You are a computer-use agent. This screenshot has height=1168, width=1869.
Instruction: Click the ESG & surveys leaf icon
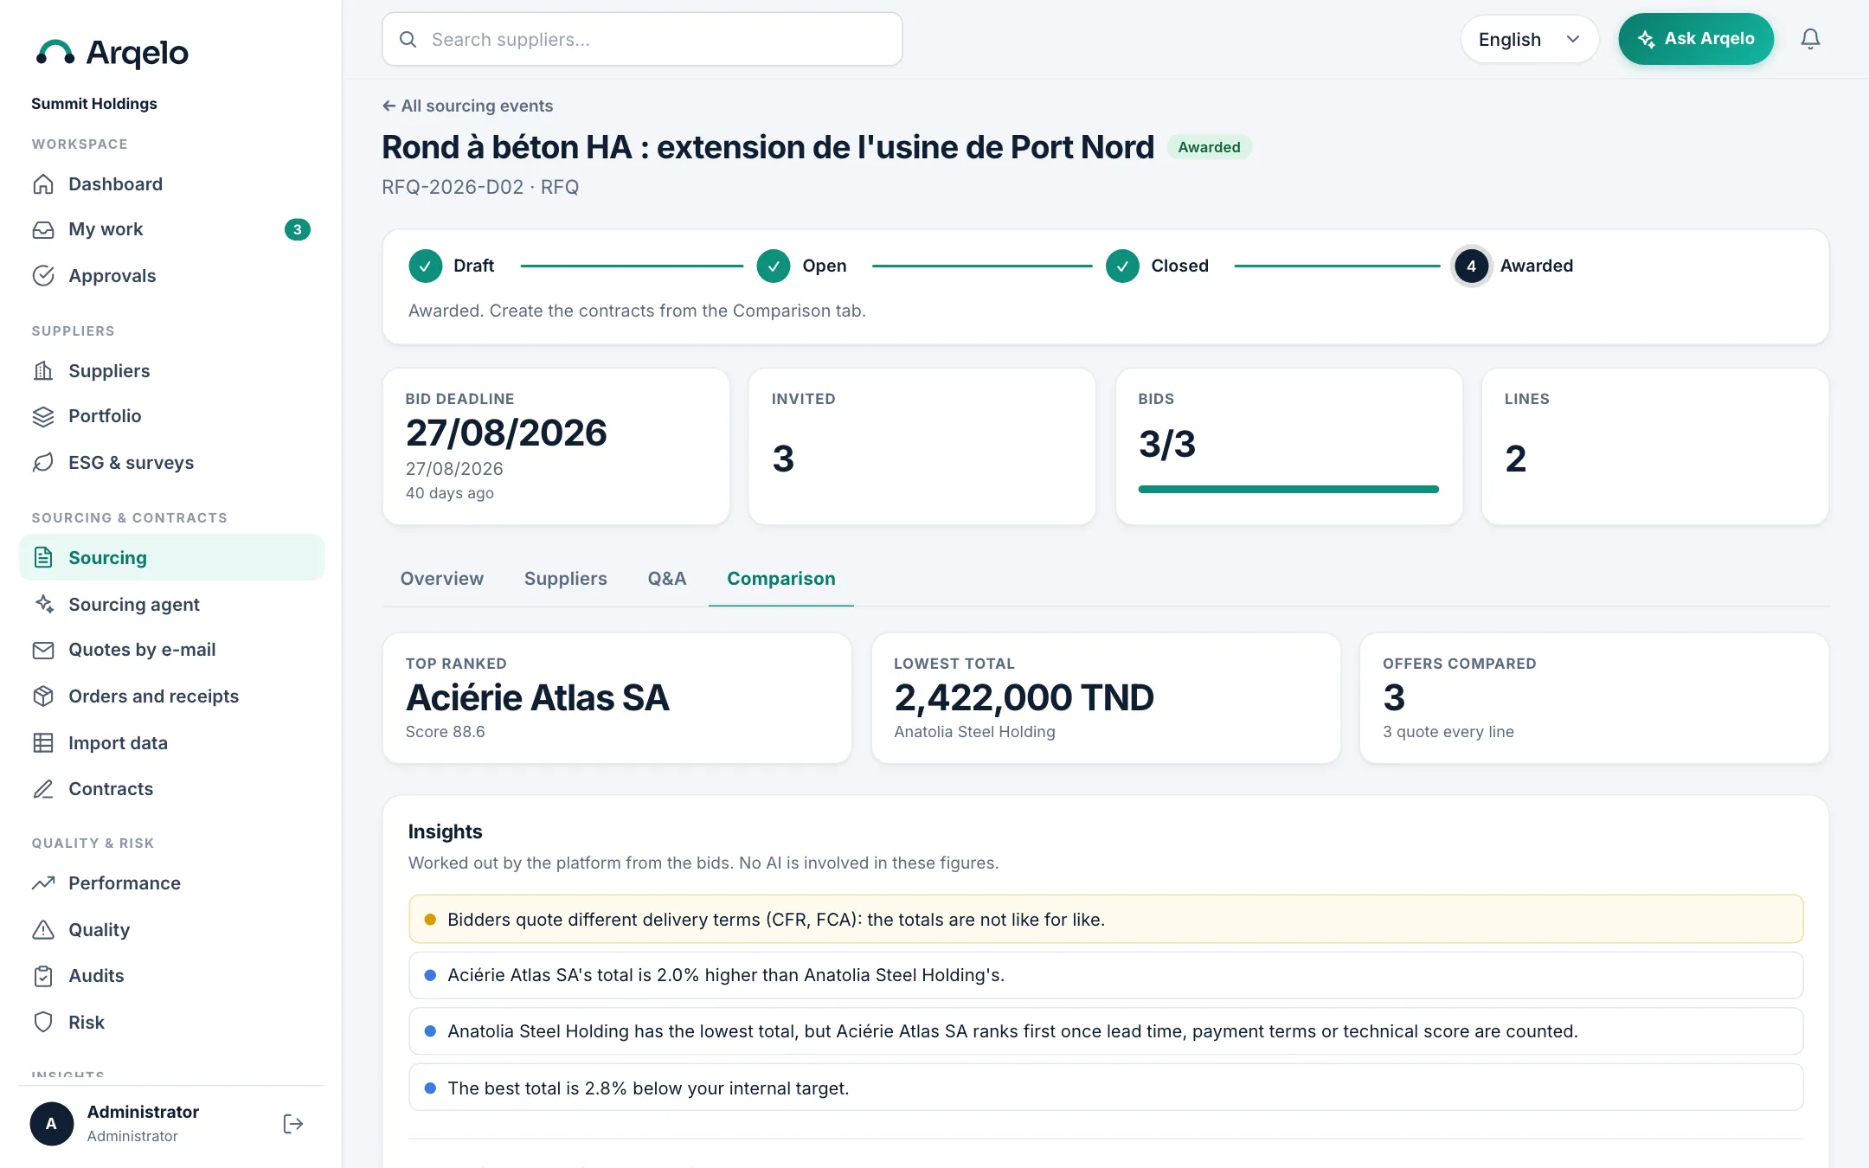coord(43,463)
